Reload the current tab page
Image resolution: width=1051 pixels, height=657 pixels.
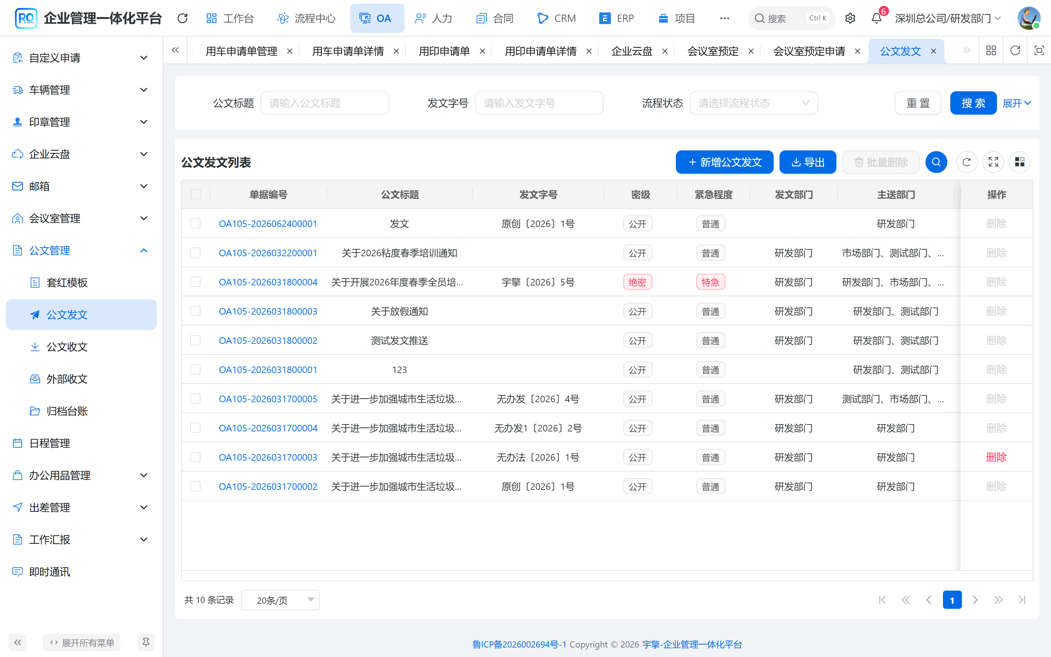(x=1015, y=51)
